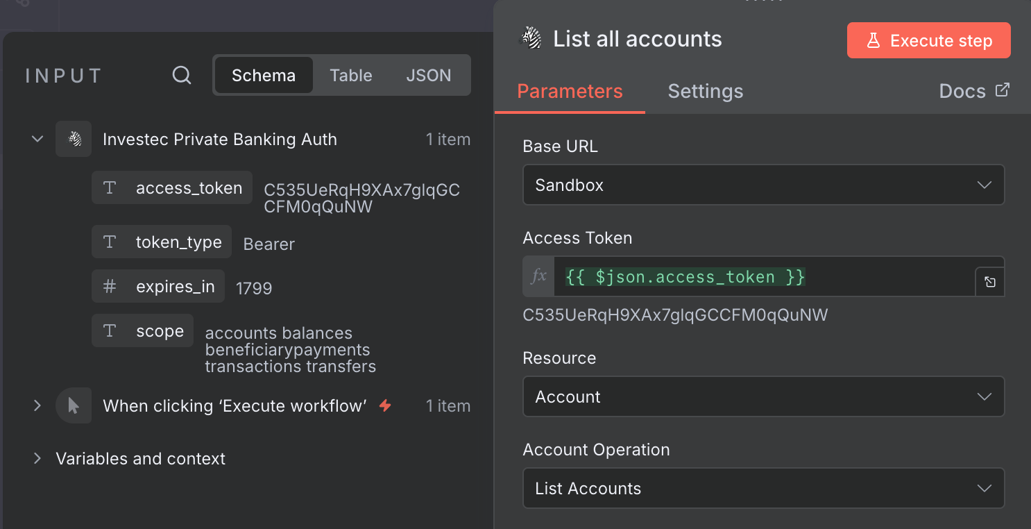Select the token_type field pill

coord(162,242)
